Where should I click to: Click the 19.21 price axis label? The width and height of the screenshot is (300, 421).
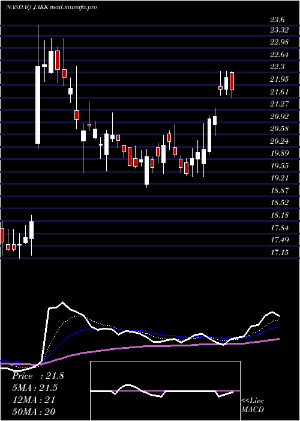point(279,178)
